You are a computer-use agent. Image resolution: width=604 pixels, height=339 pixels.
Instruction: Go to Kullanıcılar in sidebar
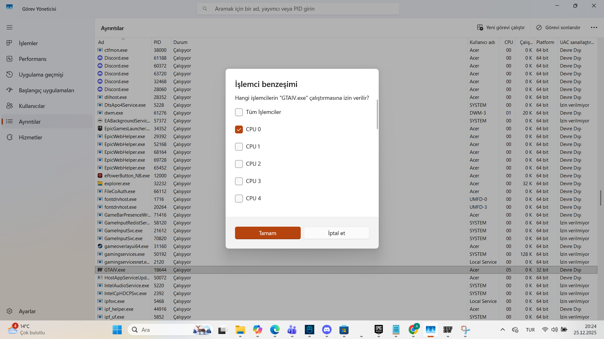point(47,106)
